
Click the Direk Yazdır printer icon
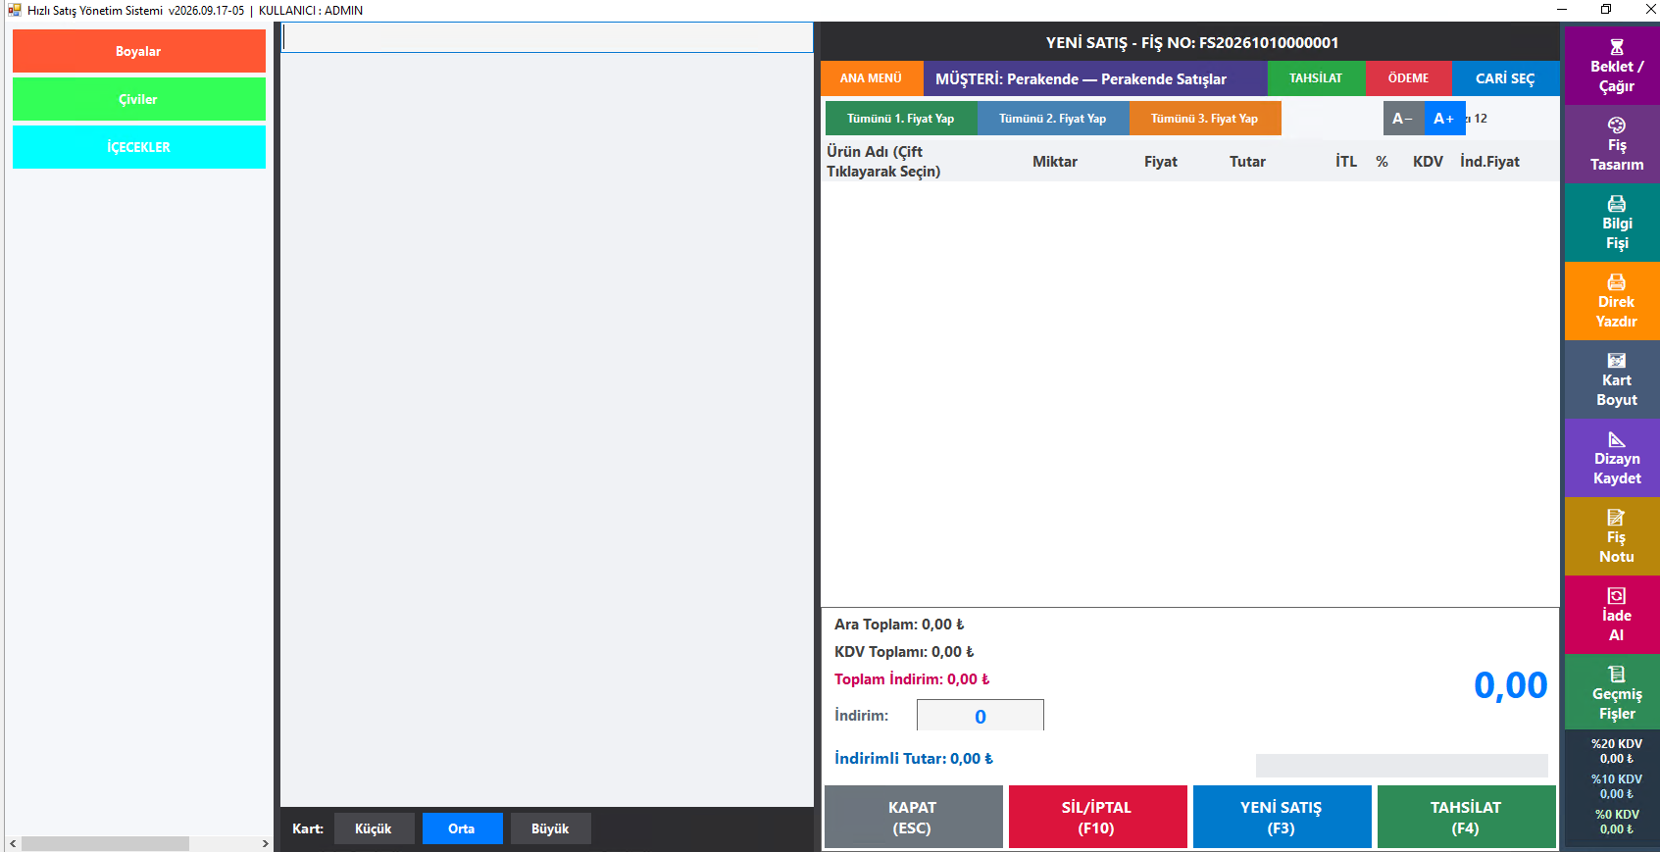click(x=1617, y=282)
